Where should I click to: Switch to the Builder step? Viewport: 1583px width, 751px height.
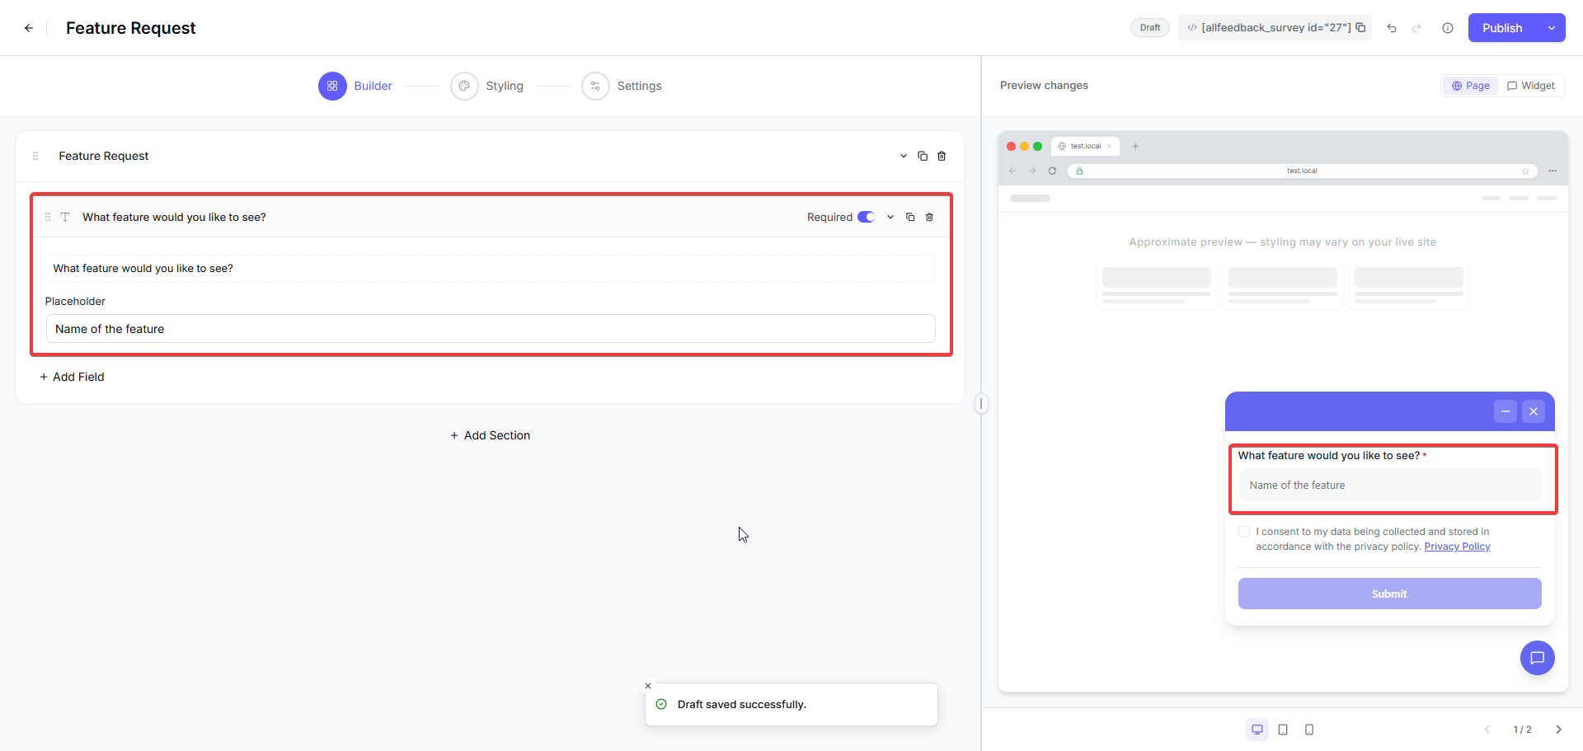click(x=355, y=86)
